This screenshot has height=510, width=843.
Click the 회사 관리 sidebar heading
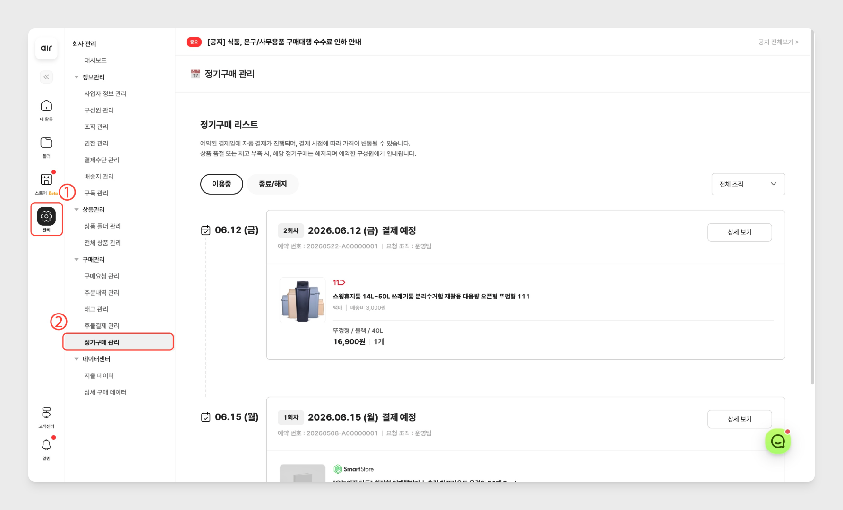point(84,43)
